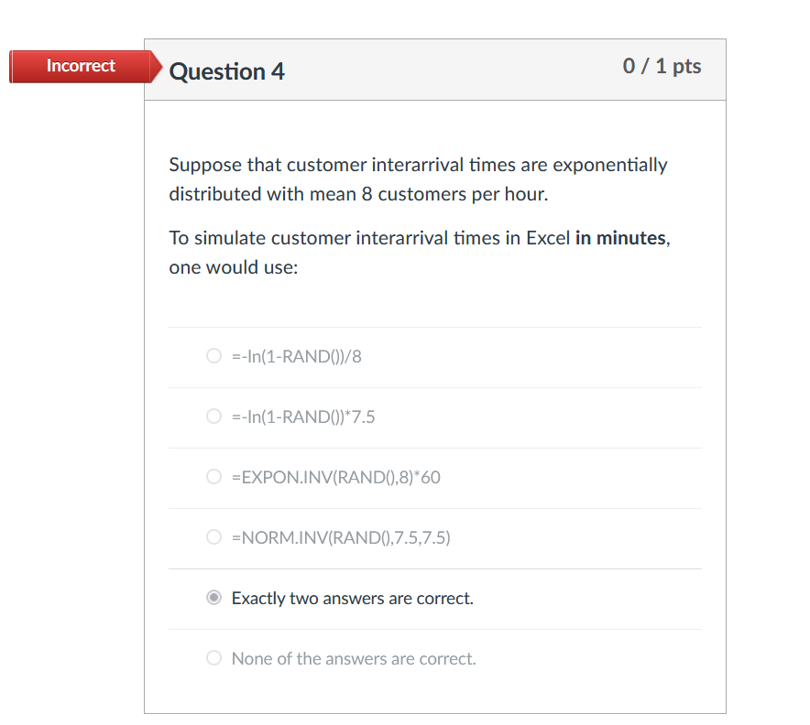Click 'None of the answers are correct.' label
The height and width of the screenshot is (725, 810).
(x=354, y=658)
